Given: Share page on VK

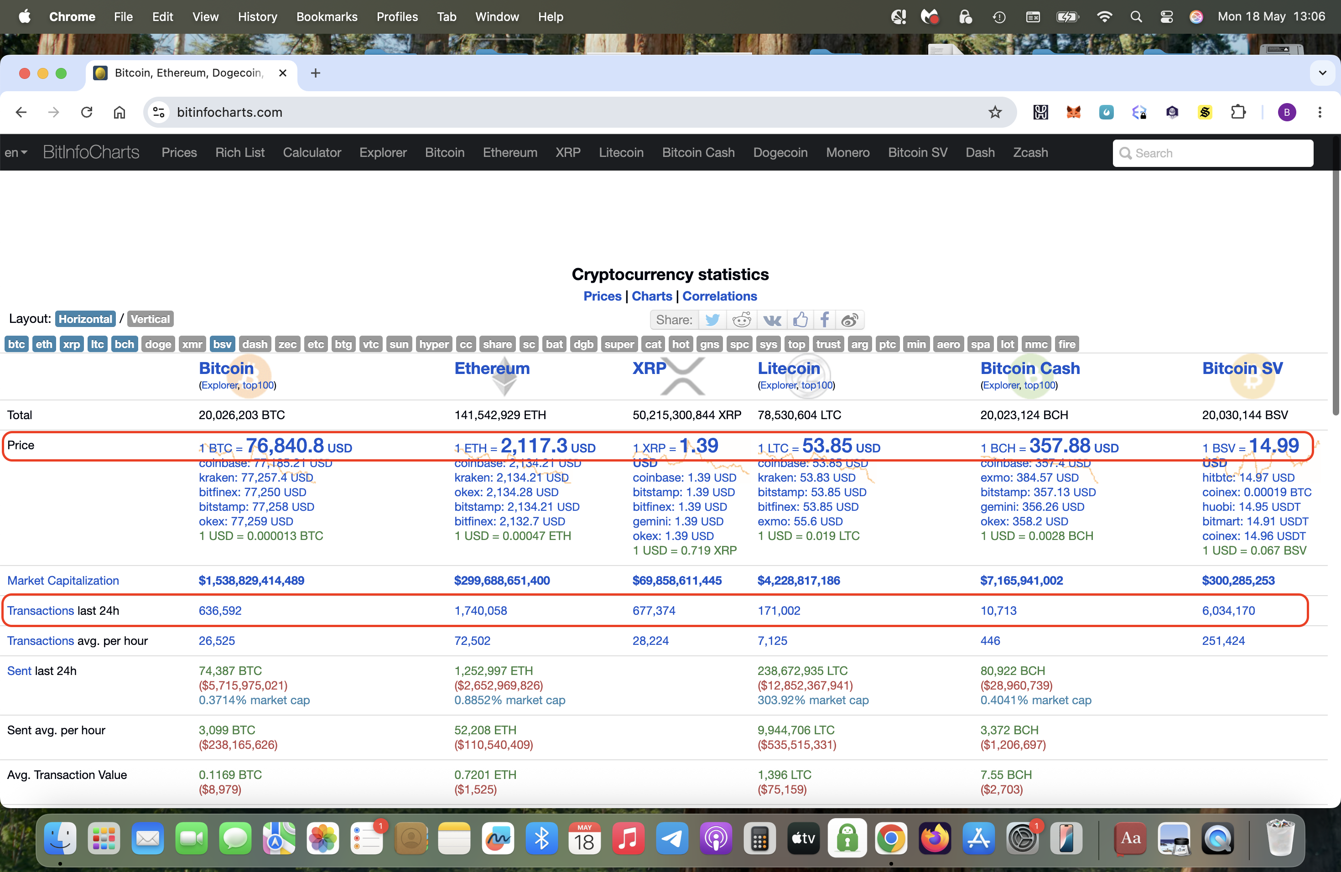Looking at the screenshot, I should (772, 320).
